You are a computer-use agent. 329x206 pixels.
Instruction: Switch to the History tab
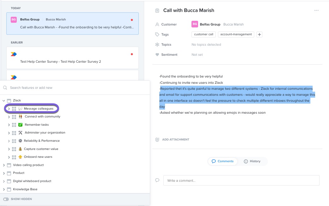[x=252, y=161]
